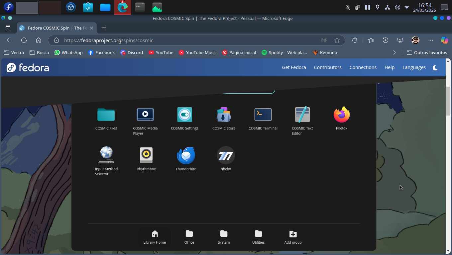Expand hidden system tray icons arrow
Viewport: 452px width, 255px height.
(407, 7)
